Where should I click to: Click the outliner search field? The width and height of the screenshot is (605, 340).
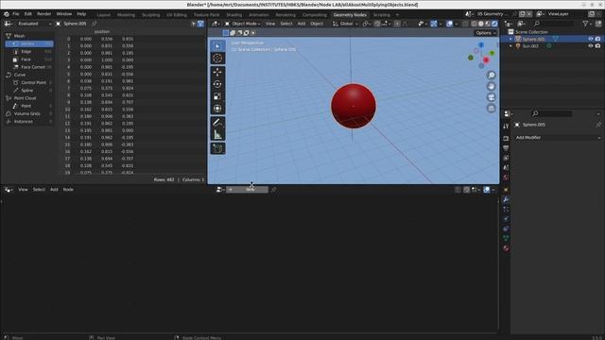coord(554,24)
